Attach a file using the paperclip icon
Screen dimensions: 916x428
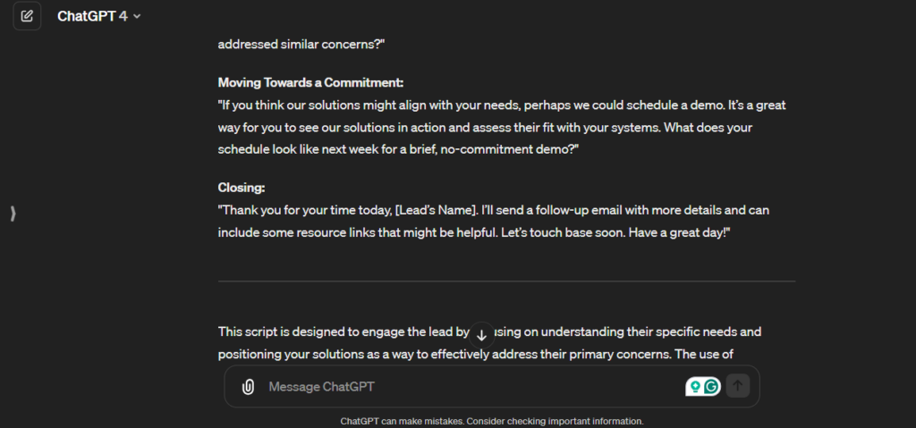248,387
